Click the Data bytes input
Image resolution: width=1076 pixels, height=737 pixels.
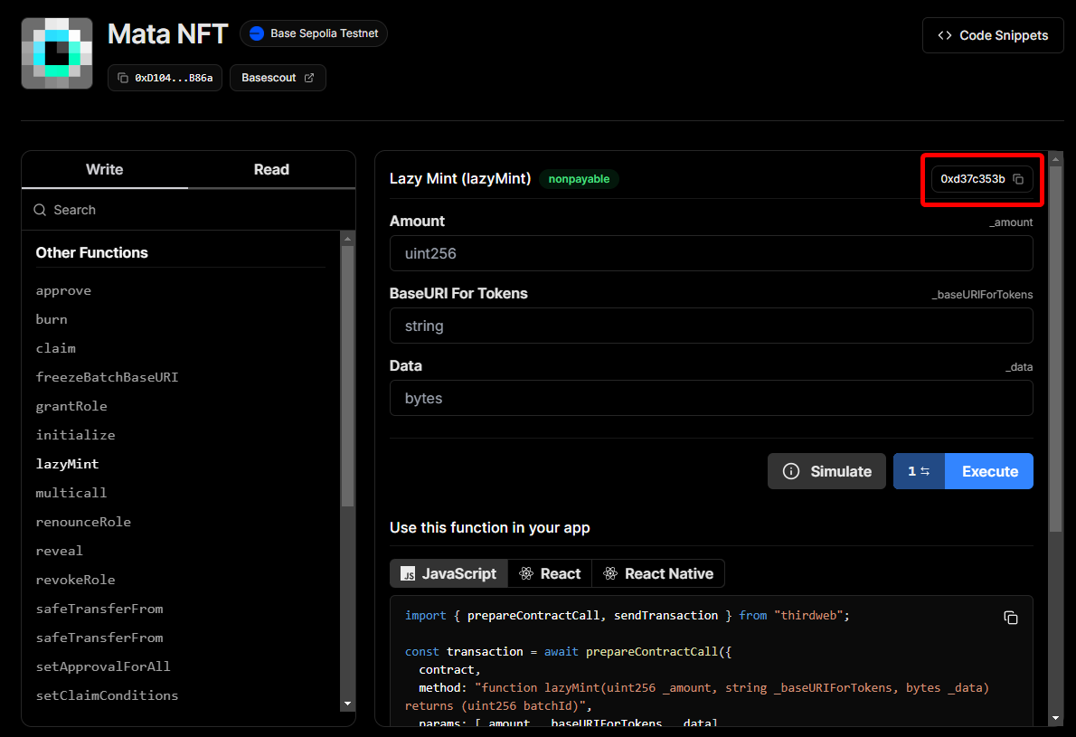(711, 398)
